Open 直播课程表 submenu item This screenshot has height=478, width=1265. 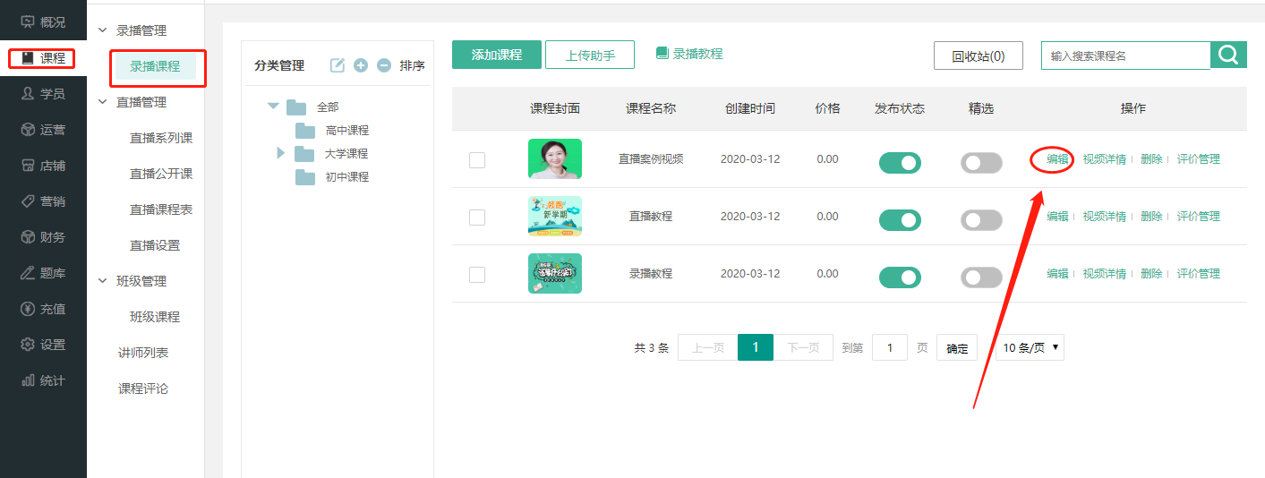[161, 209]
